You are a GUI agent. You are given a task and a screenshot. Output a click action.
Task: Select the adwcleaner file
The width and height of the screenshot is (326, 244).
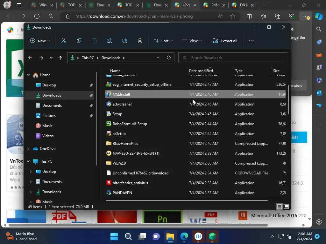pos(195,104)
